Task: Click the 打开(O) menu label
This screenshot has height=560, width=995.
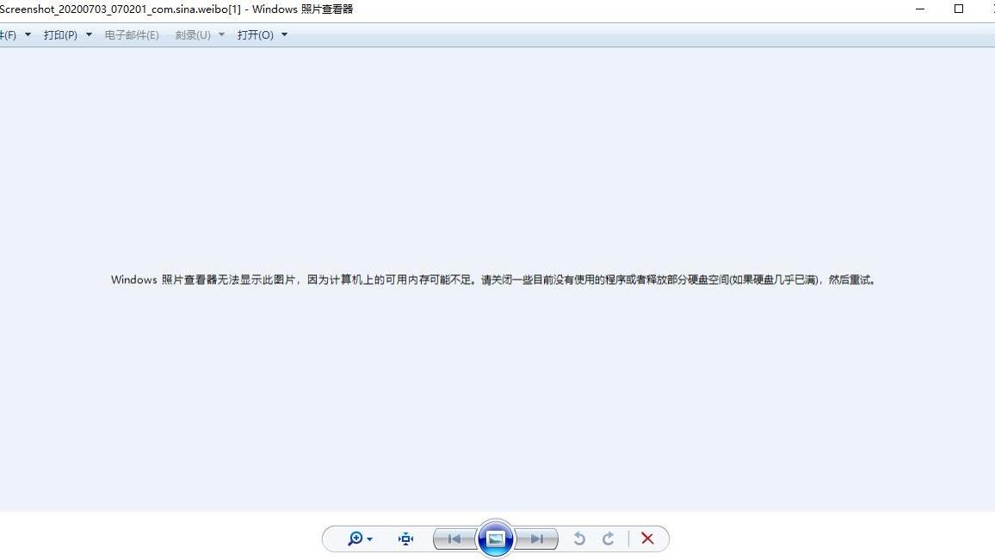Action: (254, 34)
